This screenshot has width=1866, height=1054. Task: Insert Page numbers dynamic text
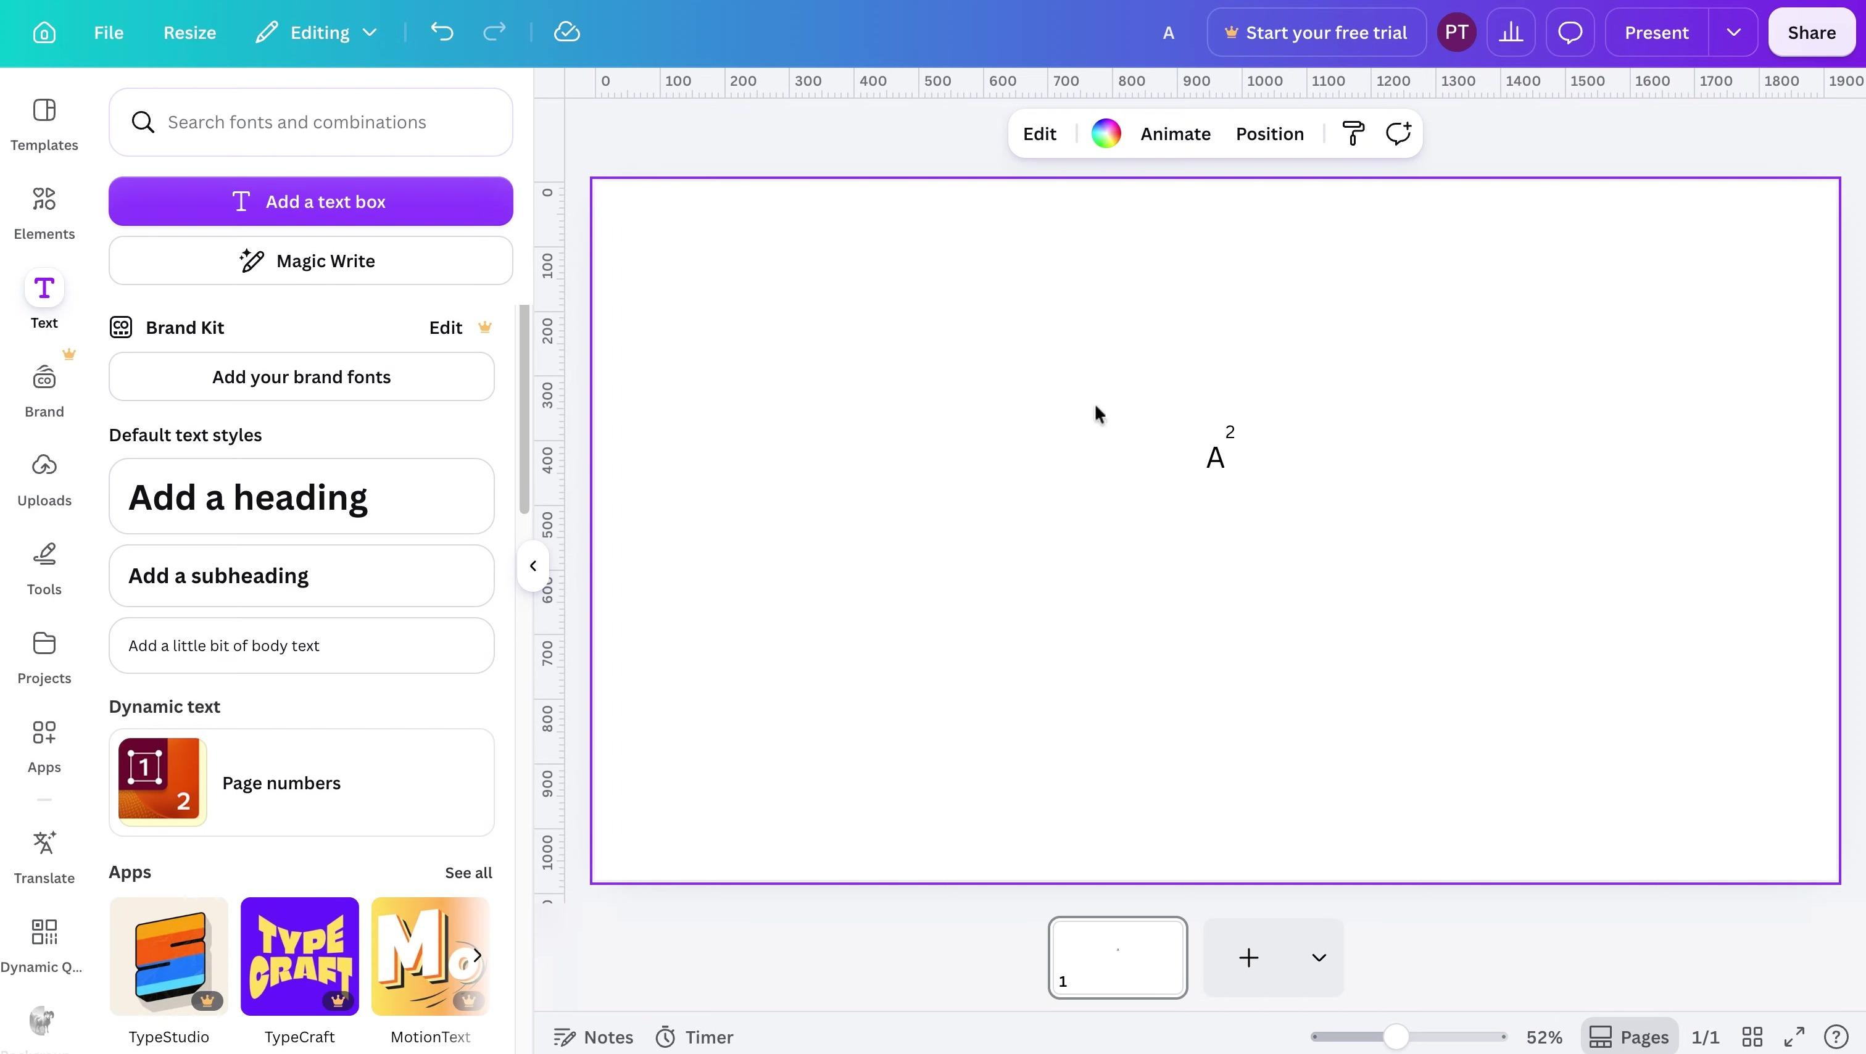click(301, 782)
